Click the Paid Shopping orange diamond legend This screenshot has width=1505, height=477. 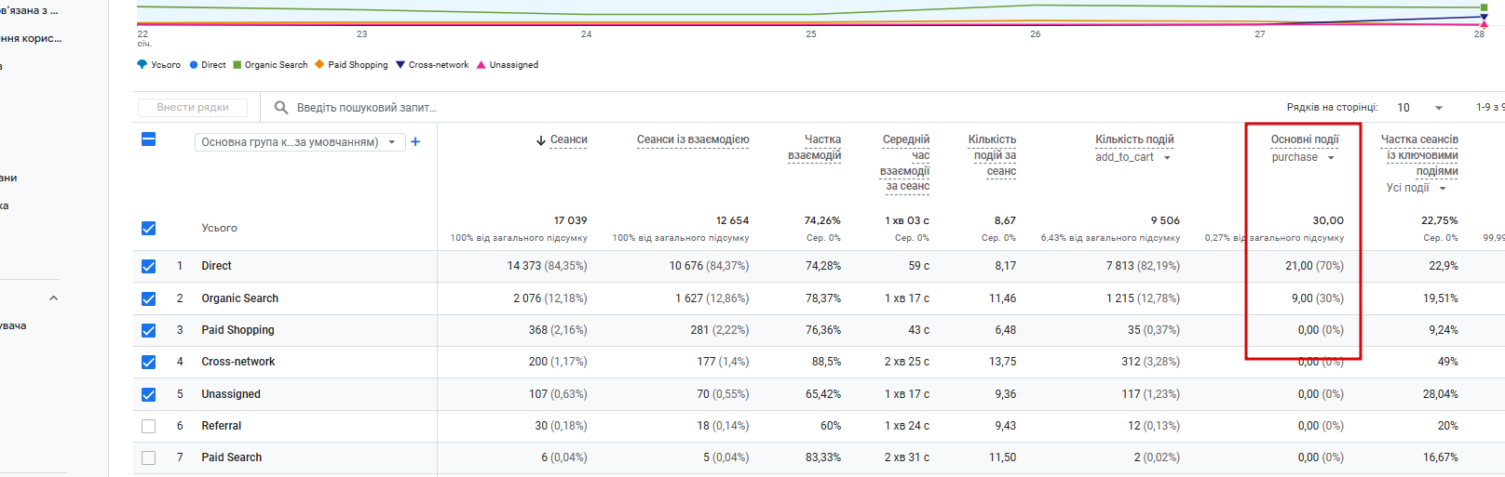tap(319, 65)
